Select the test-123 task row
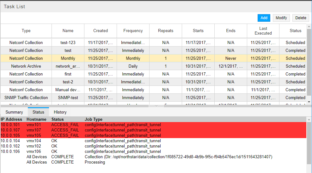Viewport: 312px width, 173px height. [x=68, y=43]
